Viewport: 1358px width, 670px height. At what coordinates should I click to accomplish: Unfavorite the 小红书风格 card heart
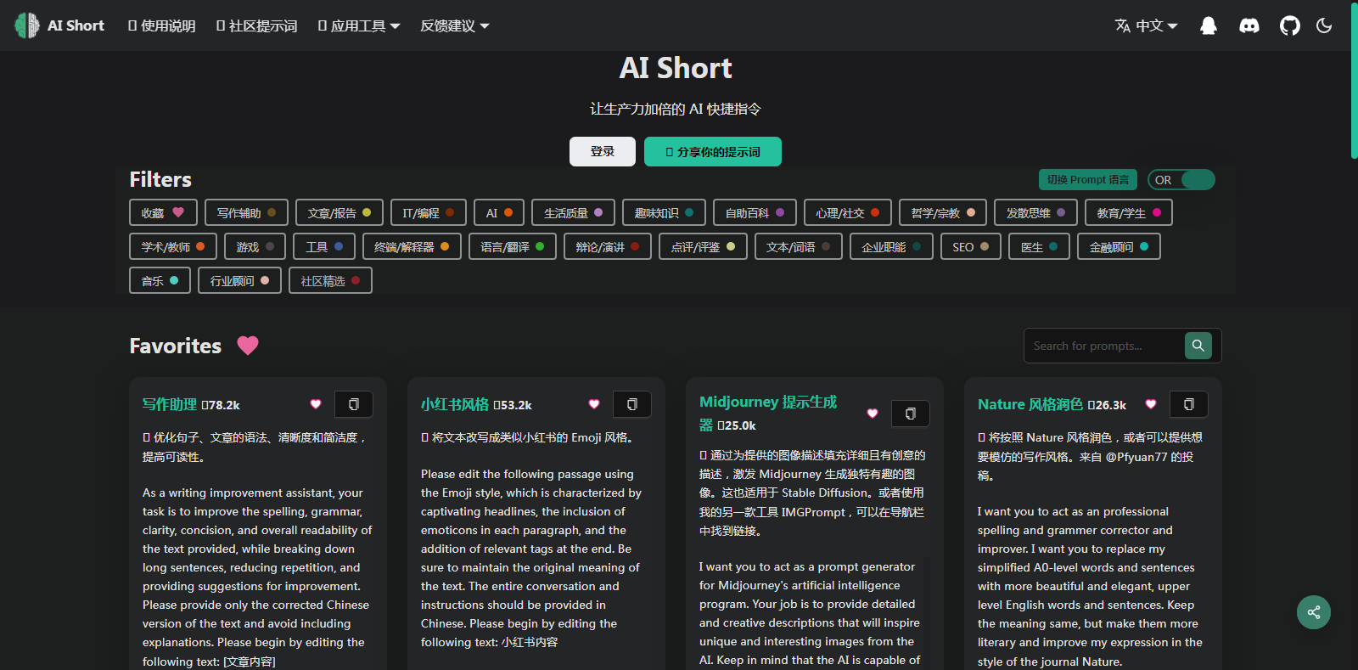coord(594,404)
